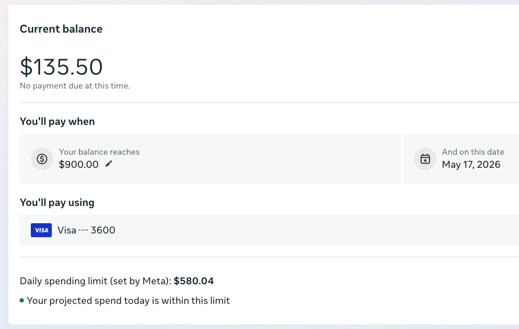519x329 pixels.
Task: Click the May 17, 2026 date text
Action: pyautogui.click(x=471, y=164)
